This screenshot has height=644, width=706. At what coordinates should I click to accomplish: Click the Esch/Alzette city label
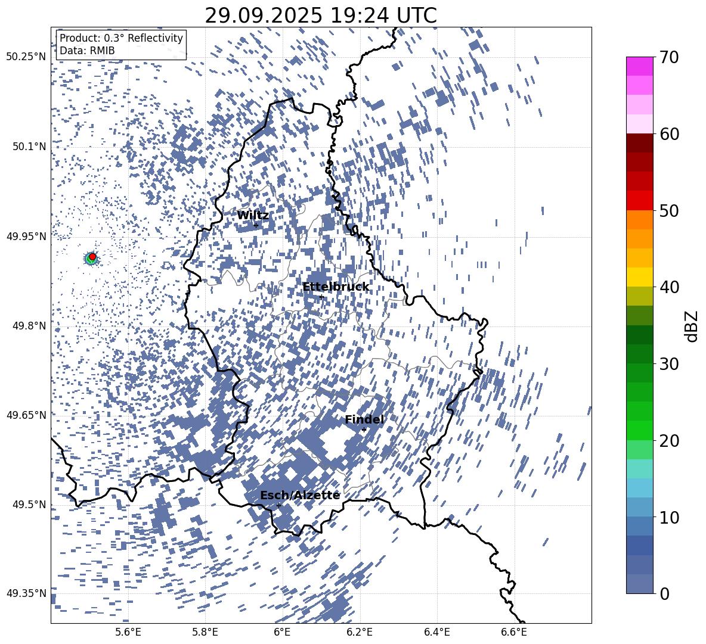[300, 495]
